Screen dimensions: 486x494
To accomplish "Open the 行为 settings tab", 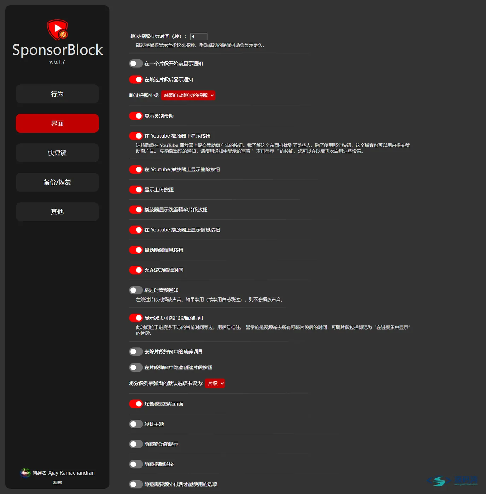I will coord(57,94).
